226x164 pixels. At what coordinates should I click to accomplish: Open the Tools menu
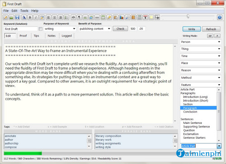pos(24,11)
